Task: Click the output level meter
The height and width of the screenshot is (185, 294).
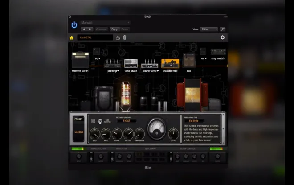Action: 216,148
